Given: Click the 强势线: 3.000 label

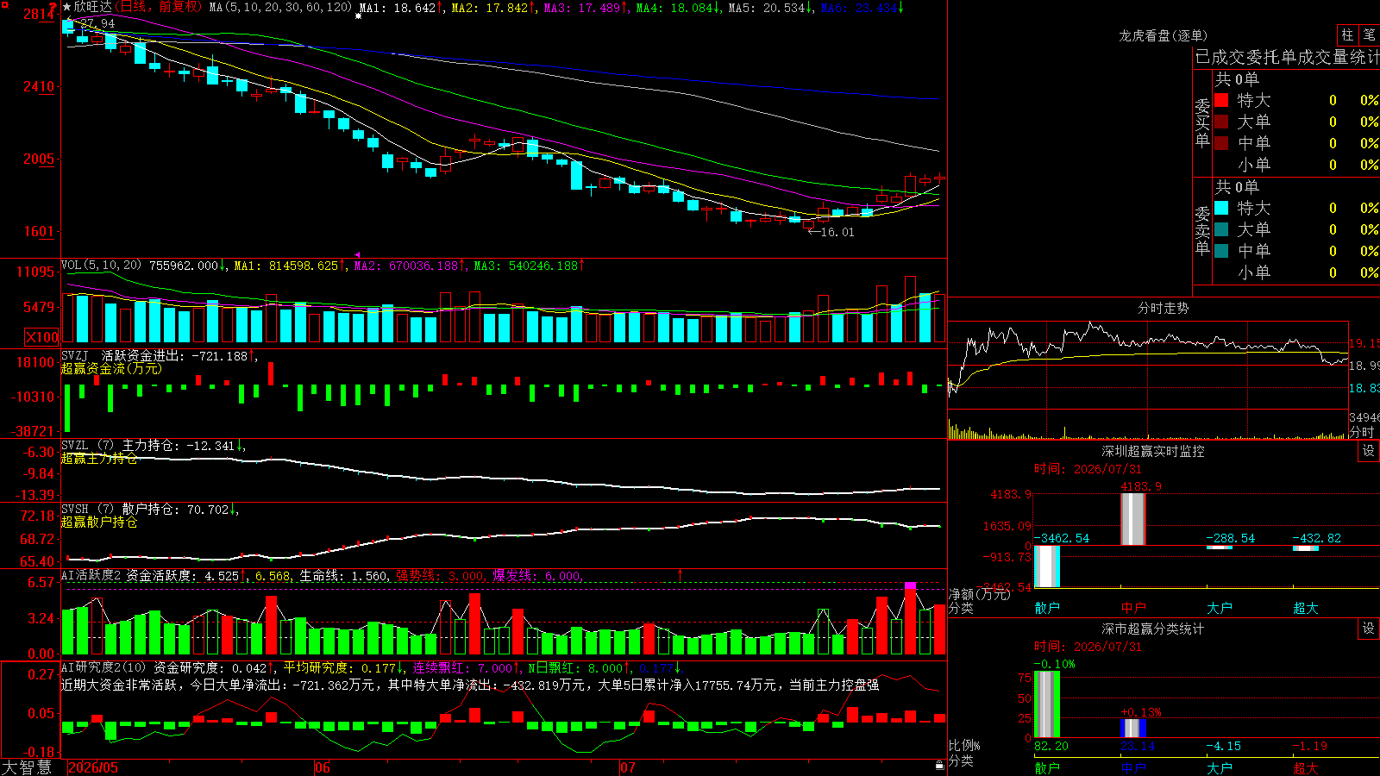Looking at the screenshot, I should coord(440,575).
